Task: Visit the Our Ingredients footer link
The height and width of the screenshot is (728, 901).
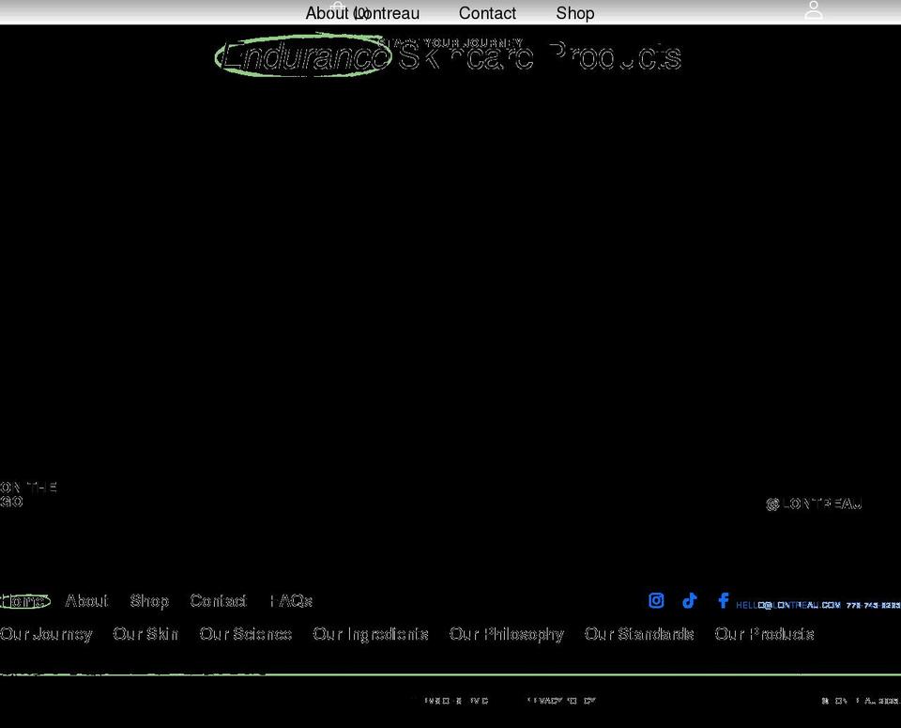Action: [x=371, y=634]
